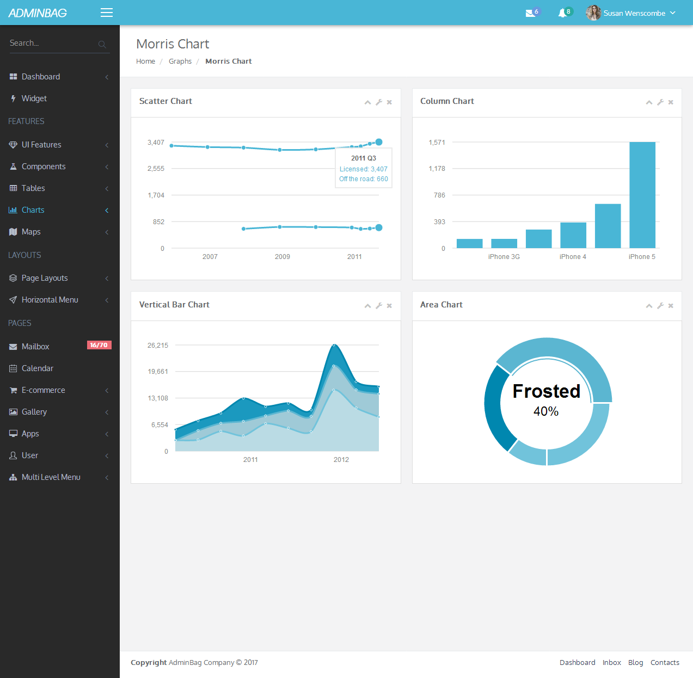Go to Home breadcrumb link

click(x=145, y=61)
